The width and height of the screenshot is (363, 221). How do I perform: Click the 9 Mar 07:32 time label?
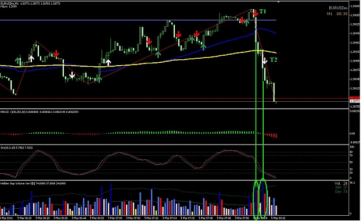[x=188, y=218]
